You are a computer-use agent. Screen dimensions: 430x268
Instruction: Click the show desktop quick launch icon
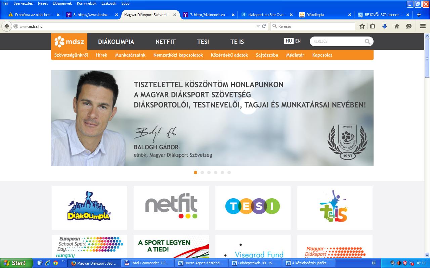click(x=40, y=263)
